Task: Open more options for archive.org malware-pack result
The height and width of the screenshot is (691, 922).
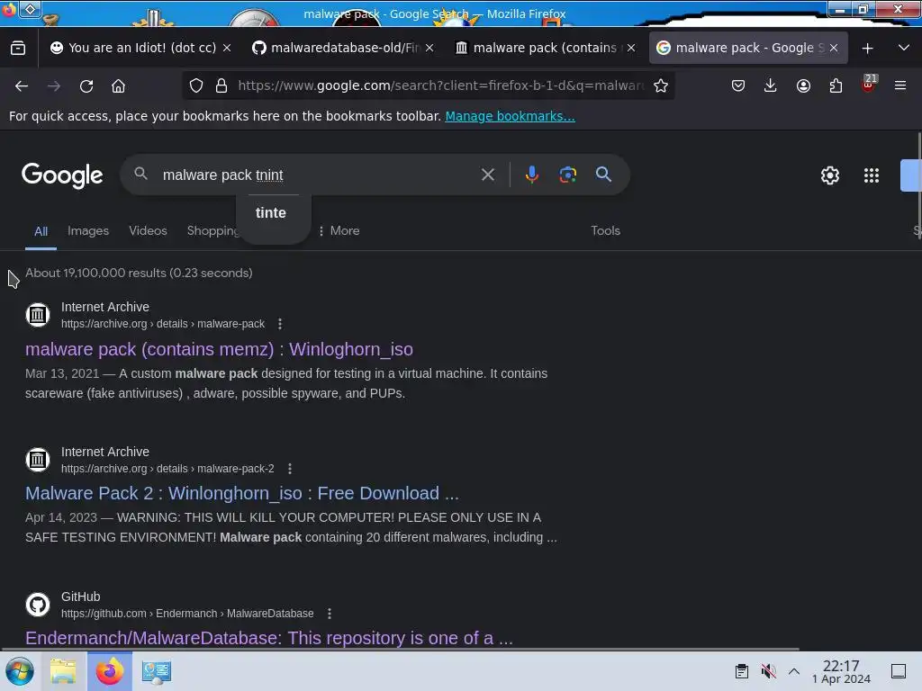Action: tap(280, 324)
